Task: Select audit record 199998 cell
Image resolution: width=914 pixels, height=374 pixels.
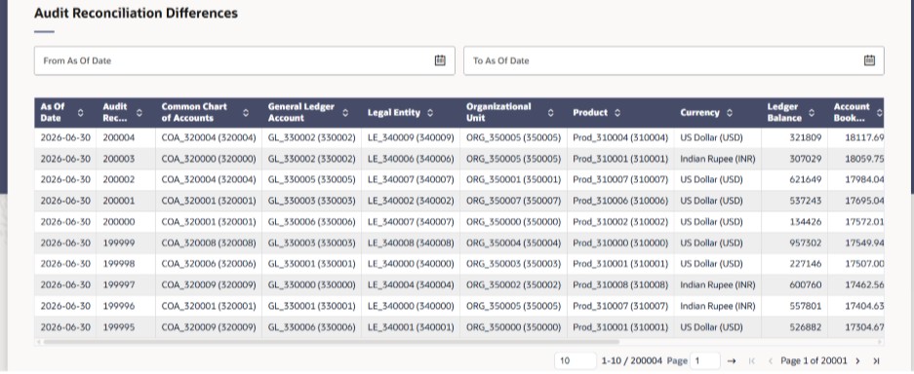Action: coord(126,264)
